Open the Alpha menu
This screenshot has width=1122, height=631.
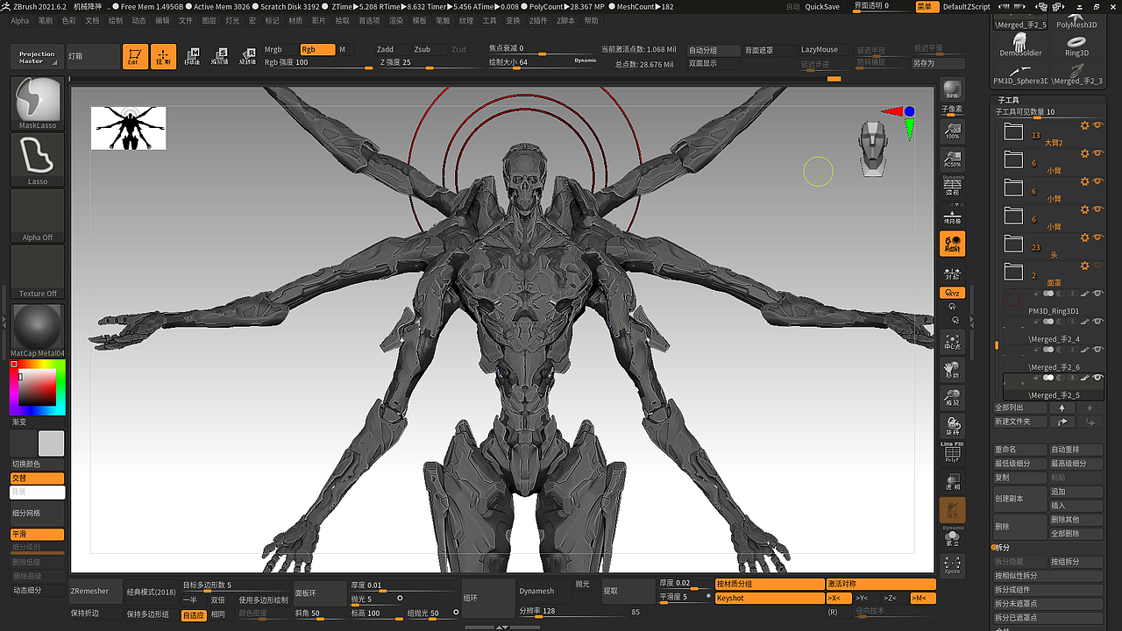click(19, 20)
